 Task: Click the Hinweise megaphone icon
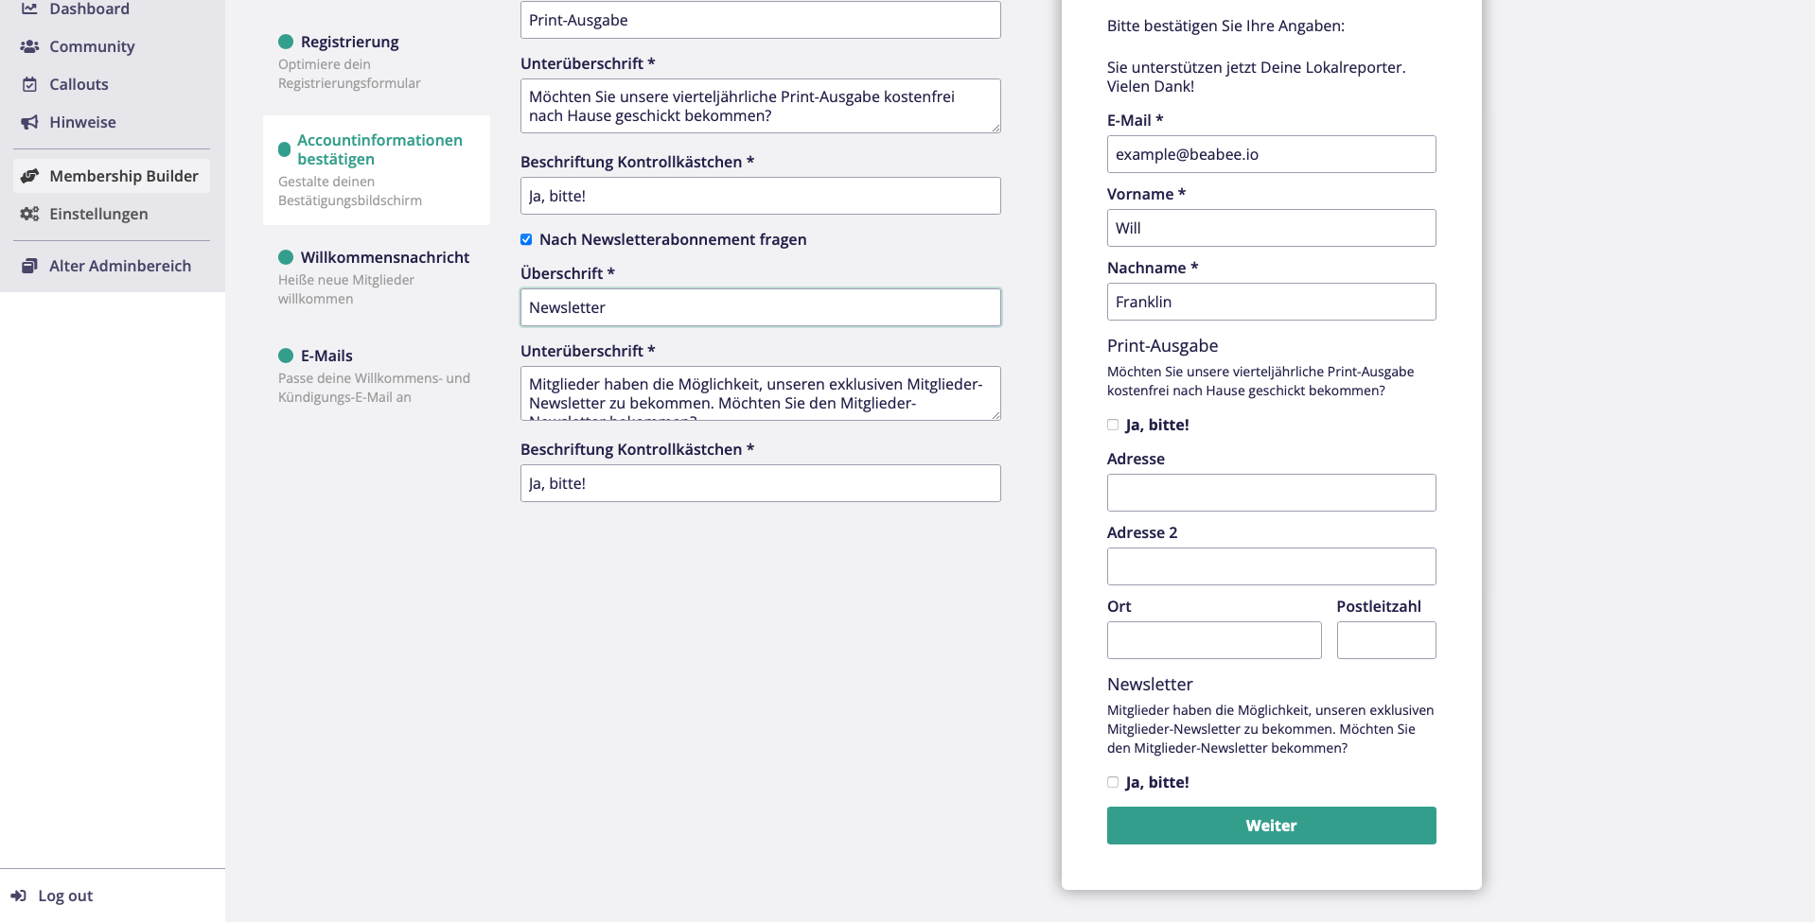tap(29, 122)
